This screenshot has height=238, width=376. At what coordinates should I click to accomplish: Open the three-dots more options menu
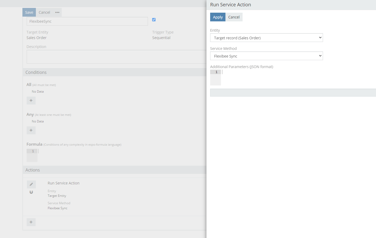57,12
